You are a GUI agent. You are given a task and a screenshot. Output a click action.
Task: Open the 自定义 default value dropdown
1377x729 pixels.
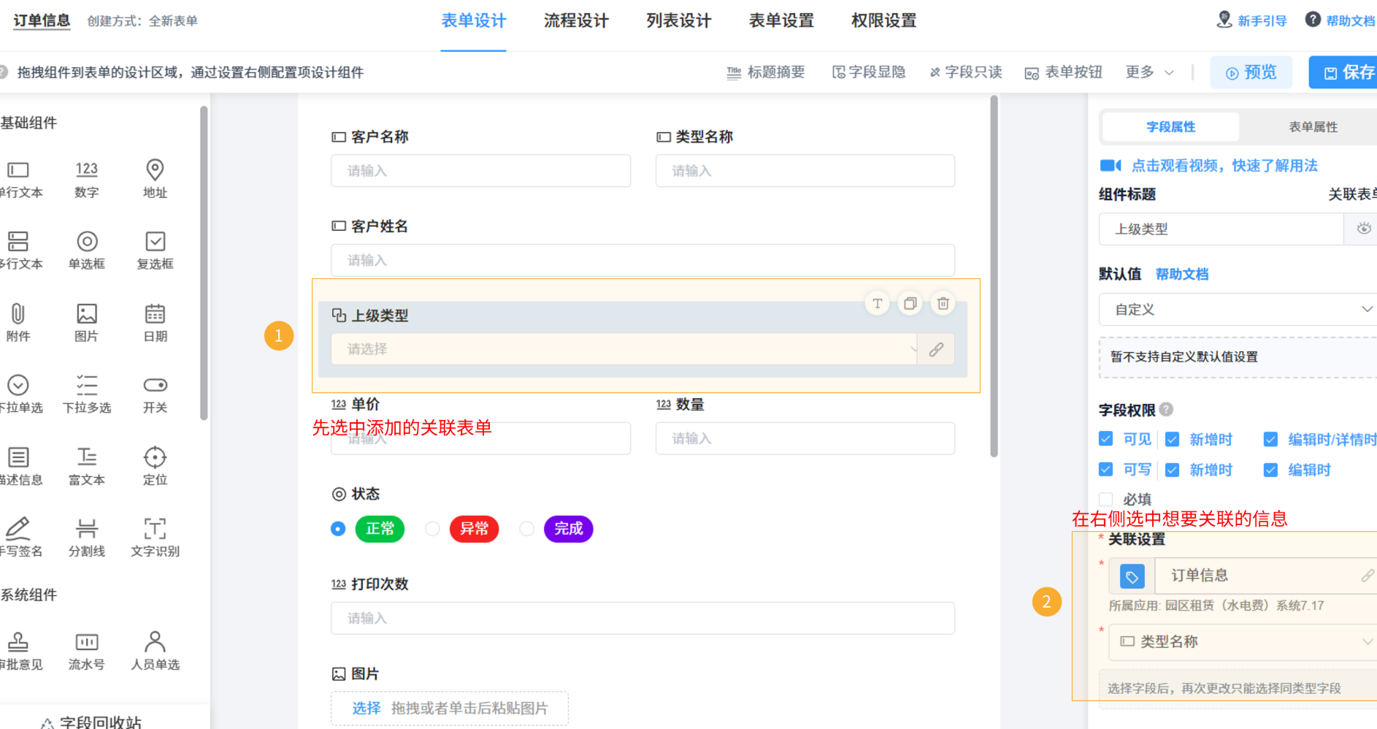1238,310
